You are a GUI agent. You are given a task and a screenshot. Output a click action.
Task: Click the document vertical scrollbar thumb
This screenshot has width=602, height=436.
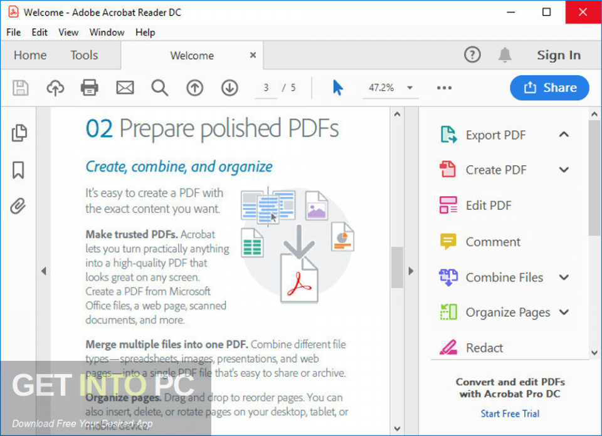397,267
